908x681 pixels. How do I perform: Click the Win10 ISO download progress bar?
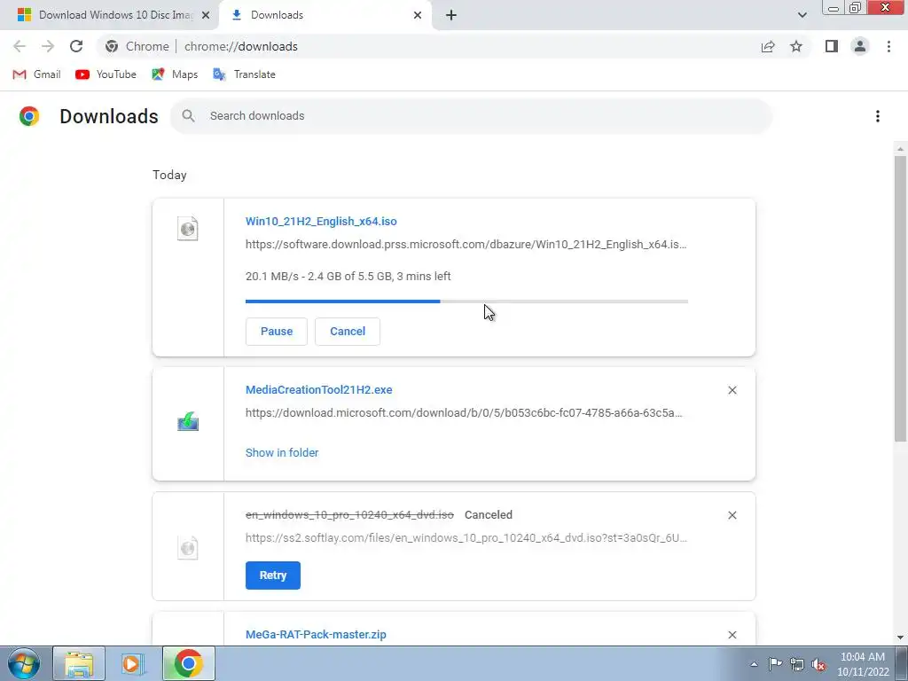pos(466,301)
